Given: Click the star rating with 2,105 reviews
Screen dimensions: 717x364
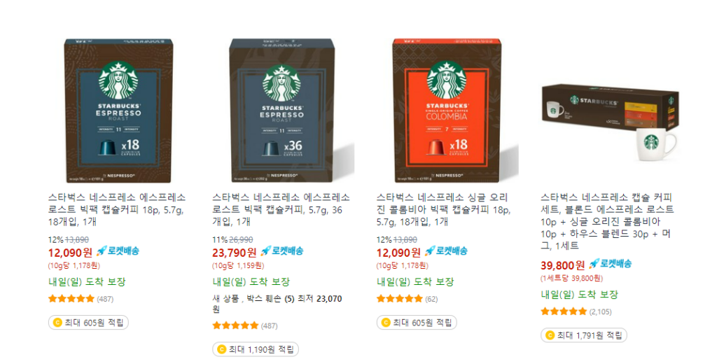Looking at the screenshot, I should 564,312.
